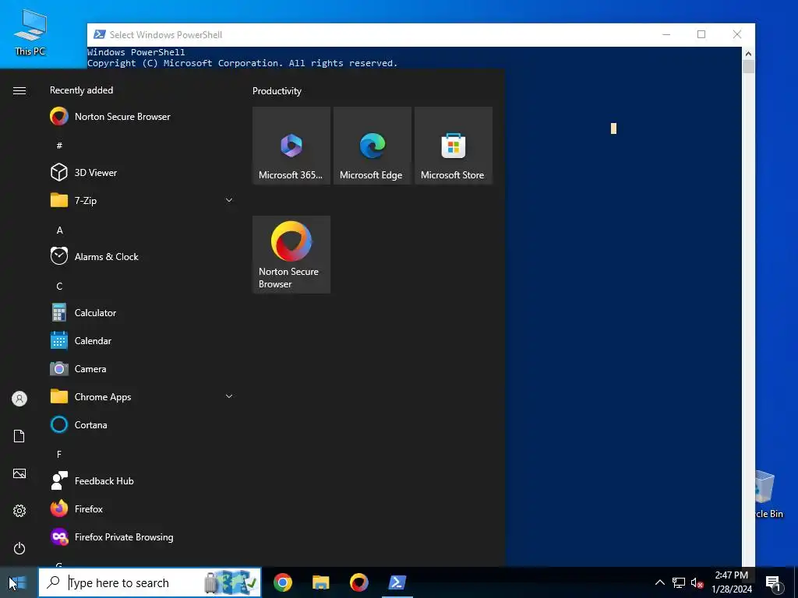Select the Recently added heading
This screenshot has height=598, width=798.
(x=81, y=90)
